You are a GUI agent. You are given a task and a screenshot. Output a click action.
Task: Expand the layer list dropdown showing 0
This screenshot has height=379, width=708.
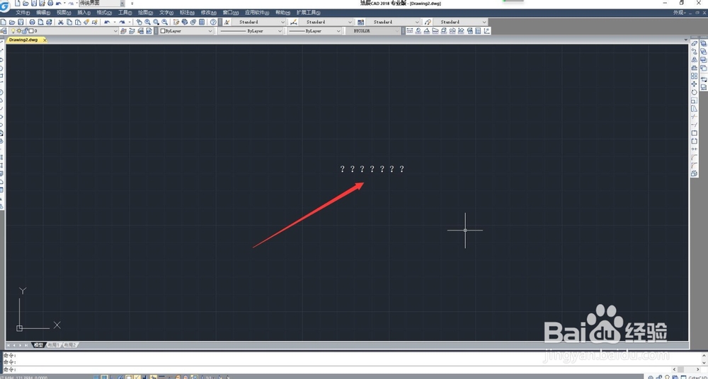coord(115,30)
